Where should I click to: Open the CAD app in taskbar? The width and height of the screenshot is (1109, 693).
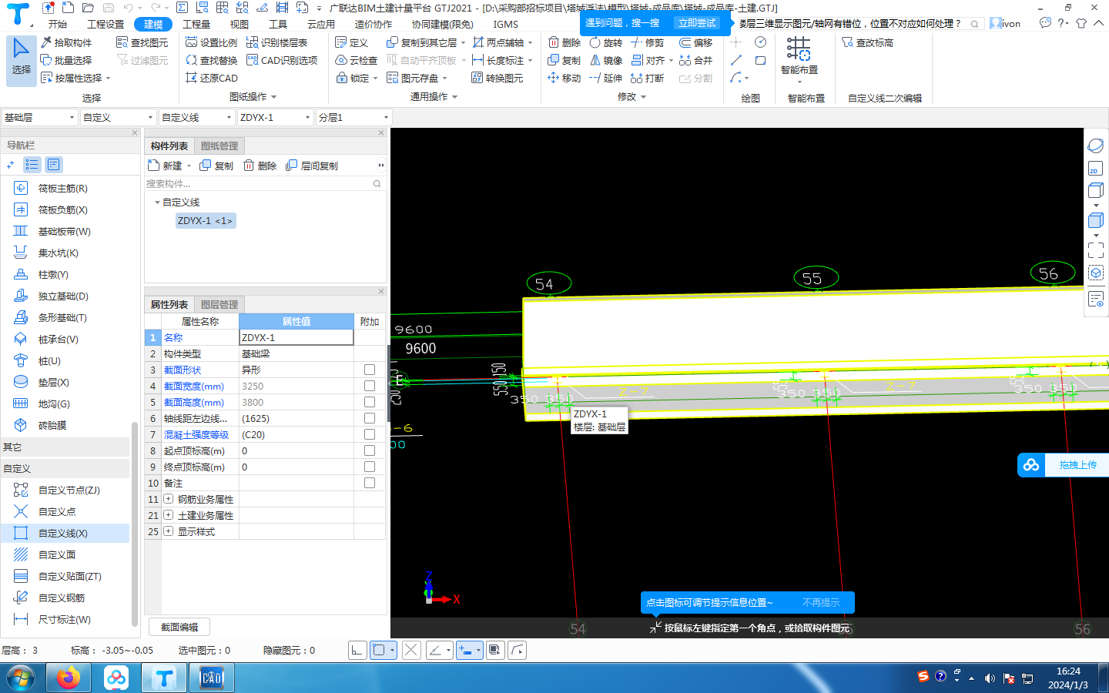pyautogui.click(x=211, y=678)
